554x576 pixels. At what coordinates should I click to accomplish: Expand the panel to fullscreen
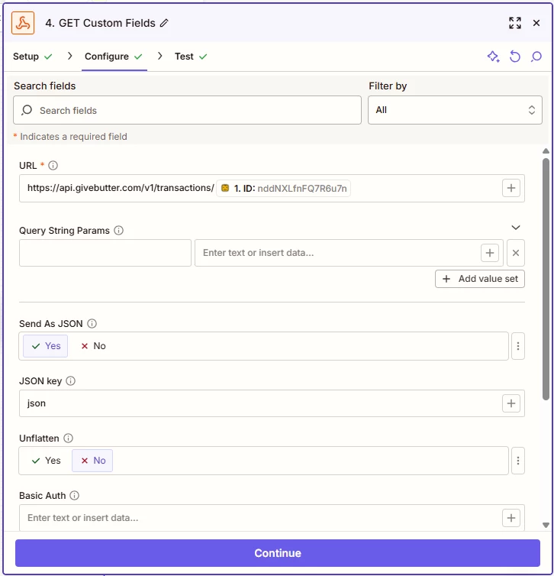(x=515, y=23)
